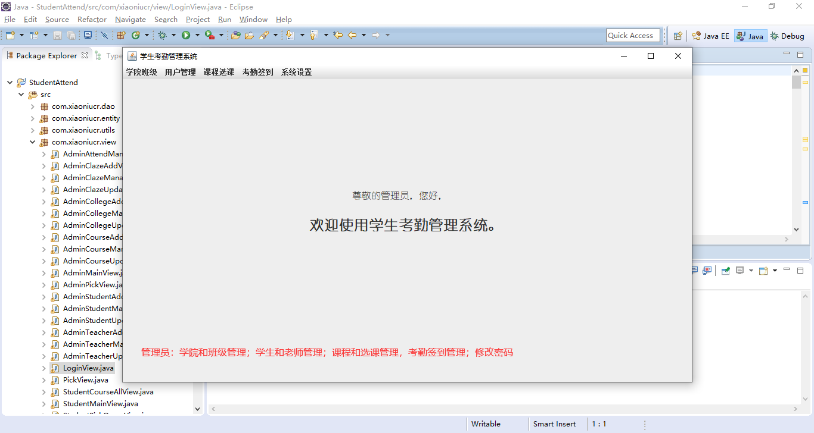Select PickView.java in Package Explorer
The height and width of the screenshot is (433, 814).
[x=86, y=380]
